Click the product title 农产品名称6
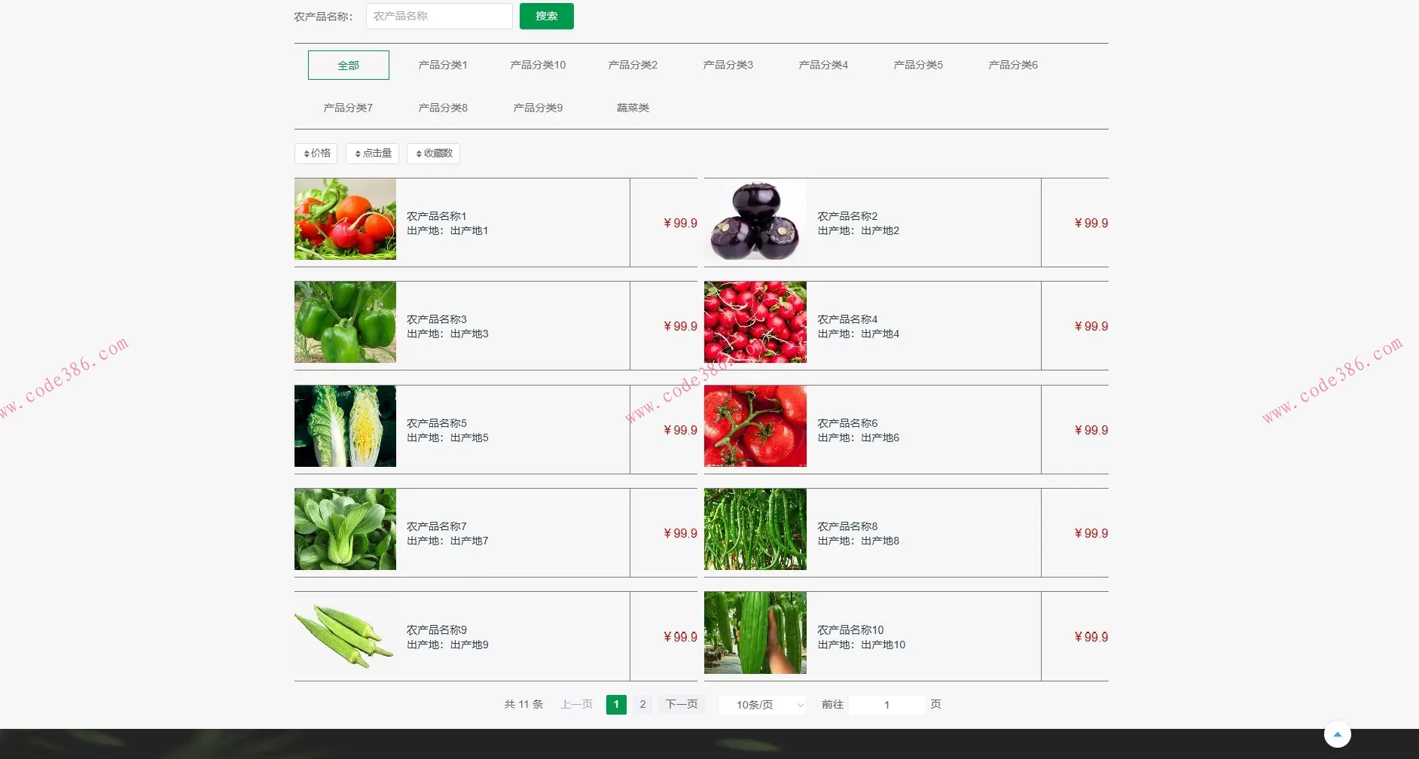Viewport: 1419px width, 759px height. pos(847,423)
